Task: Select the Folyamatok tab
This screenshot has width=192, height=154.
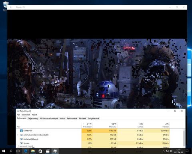Action: 22,118
